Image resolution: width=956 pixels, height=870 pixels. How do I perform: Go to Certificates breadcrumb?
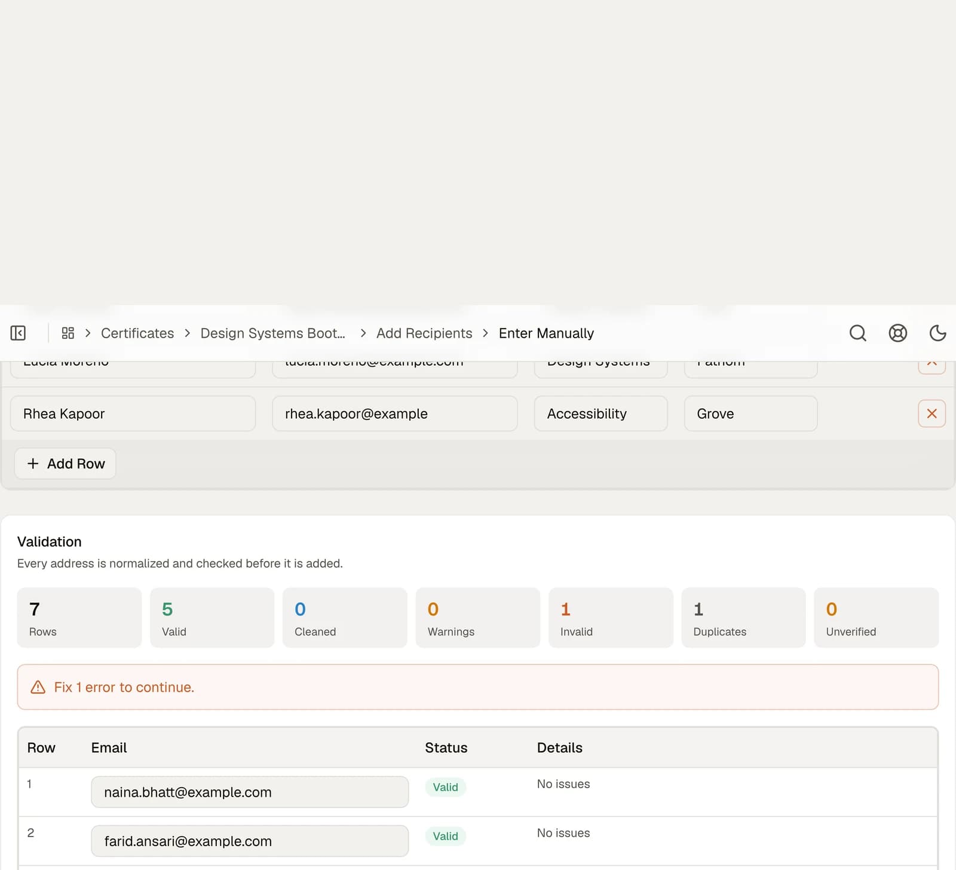pyautogui.click(x=137, y=333)
